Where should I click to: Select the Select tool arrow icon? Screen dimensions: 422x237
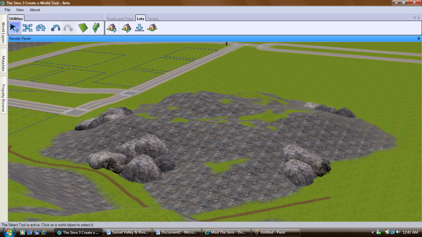pyautogui.click(x=14, y=28)
